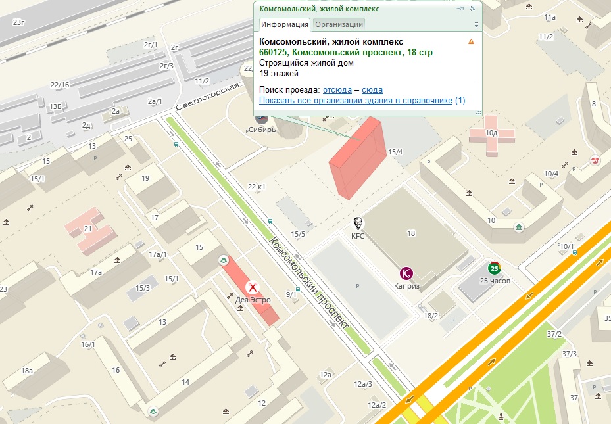Click the green bank icon near building 10

click(x=519, y=227)
